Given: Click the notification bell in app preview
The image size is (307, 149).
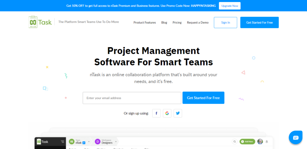Looking at the screenshot, I should 267,142.
